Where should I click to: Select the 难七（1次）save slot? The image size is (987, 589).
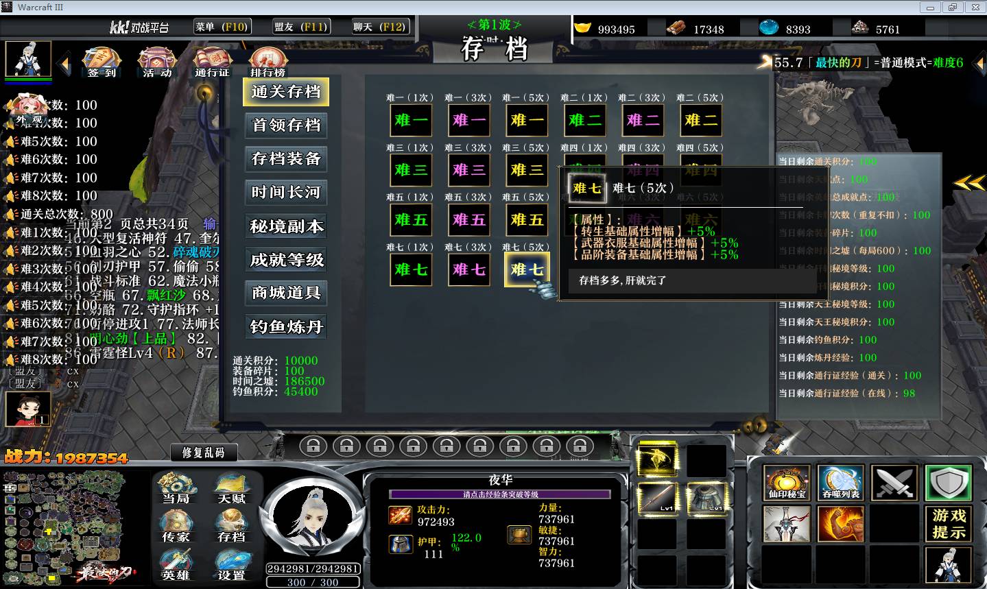411,269
